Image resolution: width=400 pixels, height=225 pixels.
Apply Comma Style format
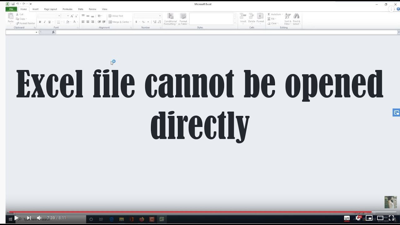coord(148,22)
